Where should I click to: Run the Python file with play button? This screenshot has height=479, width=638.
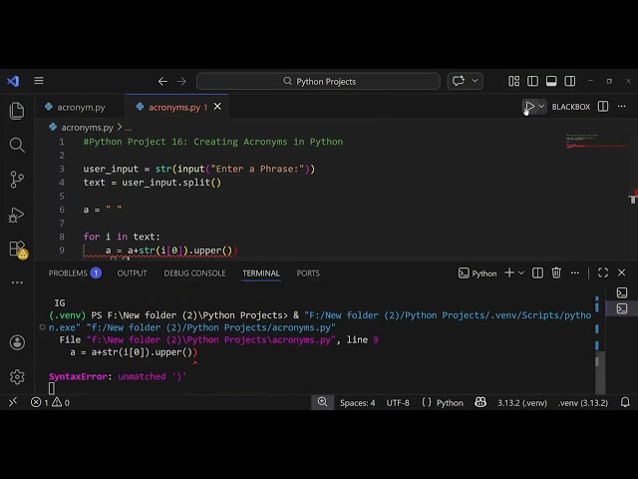coord(529,107)
